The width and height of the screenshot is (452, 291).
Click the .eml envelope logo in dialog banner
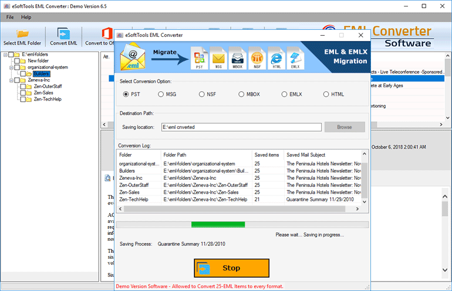133,57
